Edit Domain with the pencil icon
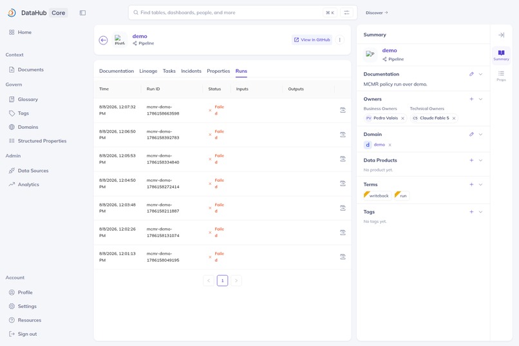519x346 pixels. (471, 134)
